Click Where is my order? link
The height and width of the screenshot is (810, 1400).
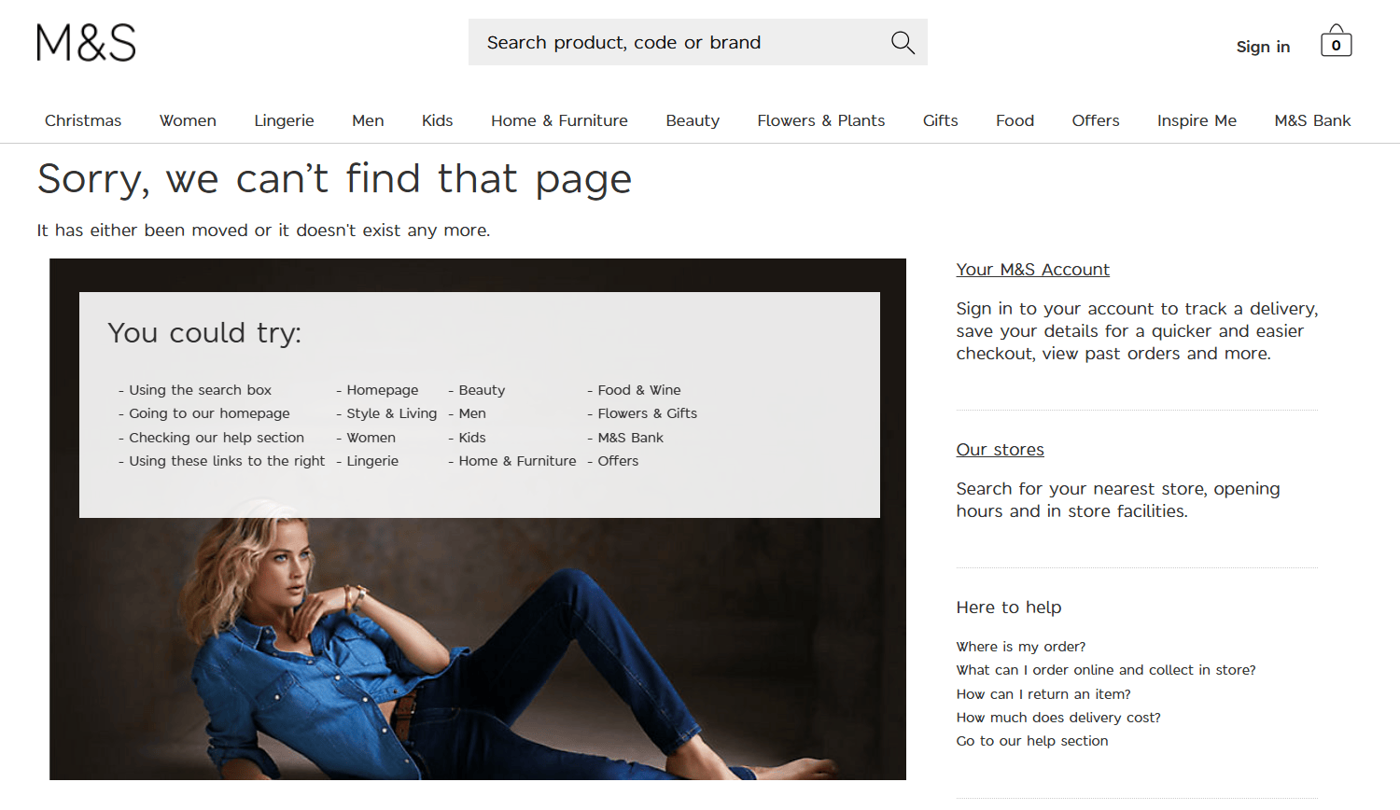tap(1020, 647)
